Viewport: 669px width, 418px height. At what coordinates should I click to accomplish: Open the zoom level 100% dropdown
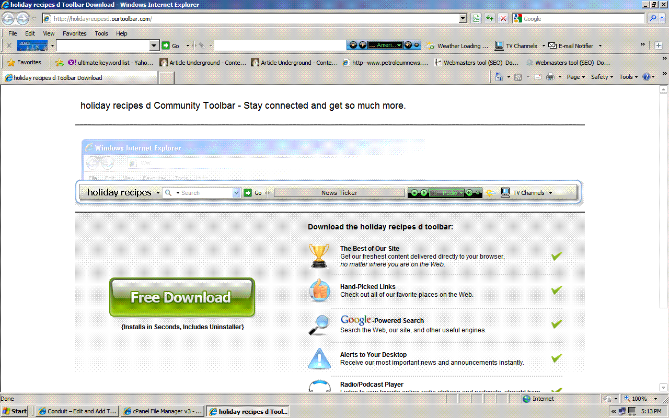656,399
